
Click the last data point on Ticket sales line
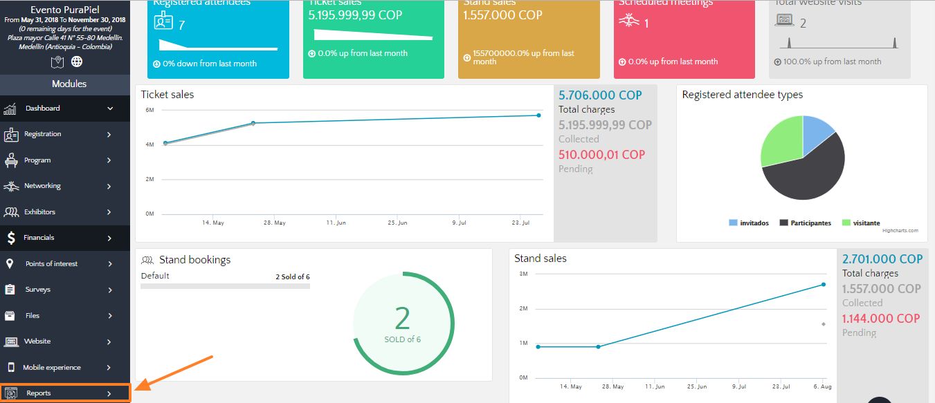pos(538,115)
